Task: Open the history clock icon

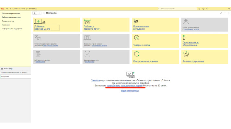Action: [203, 9]
